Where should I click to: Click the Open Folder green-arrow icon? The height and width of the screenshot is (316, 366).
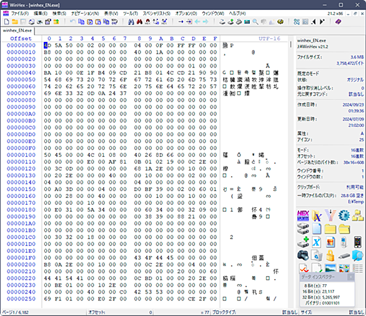pyautogui.click(x=56, y=22)
